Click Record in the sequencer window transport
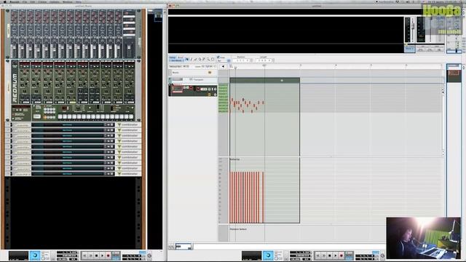 (341, 255)
